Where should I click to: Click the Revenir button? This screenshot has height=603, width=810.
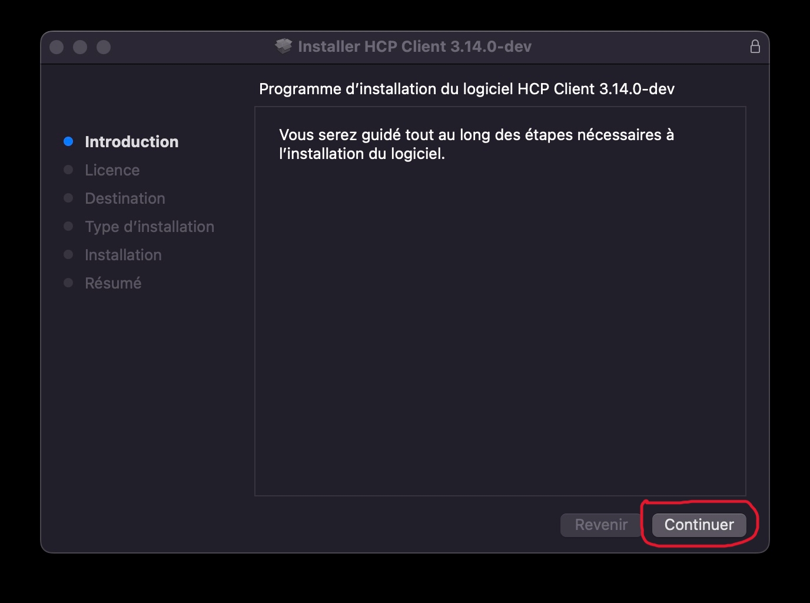601,525
